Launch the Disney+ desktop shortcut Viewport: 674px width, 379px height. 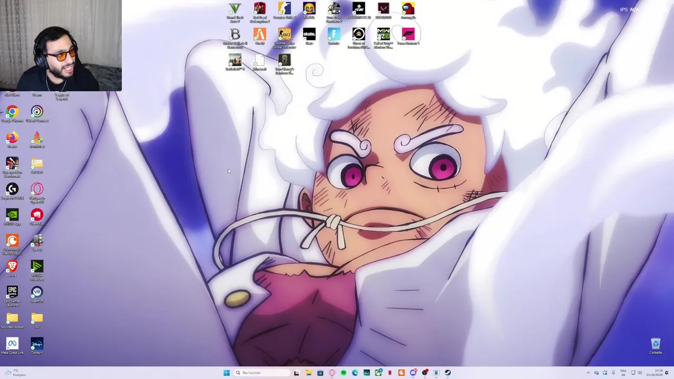click(x=37, y=346)
